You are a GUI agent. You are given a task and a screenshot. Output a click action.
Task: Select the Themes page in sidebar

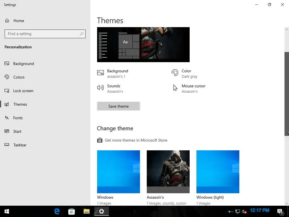pyautogui.click(x=20, y=104)
